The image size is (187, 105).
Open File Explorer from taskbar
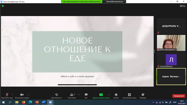pos(17,102)
